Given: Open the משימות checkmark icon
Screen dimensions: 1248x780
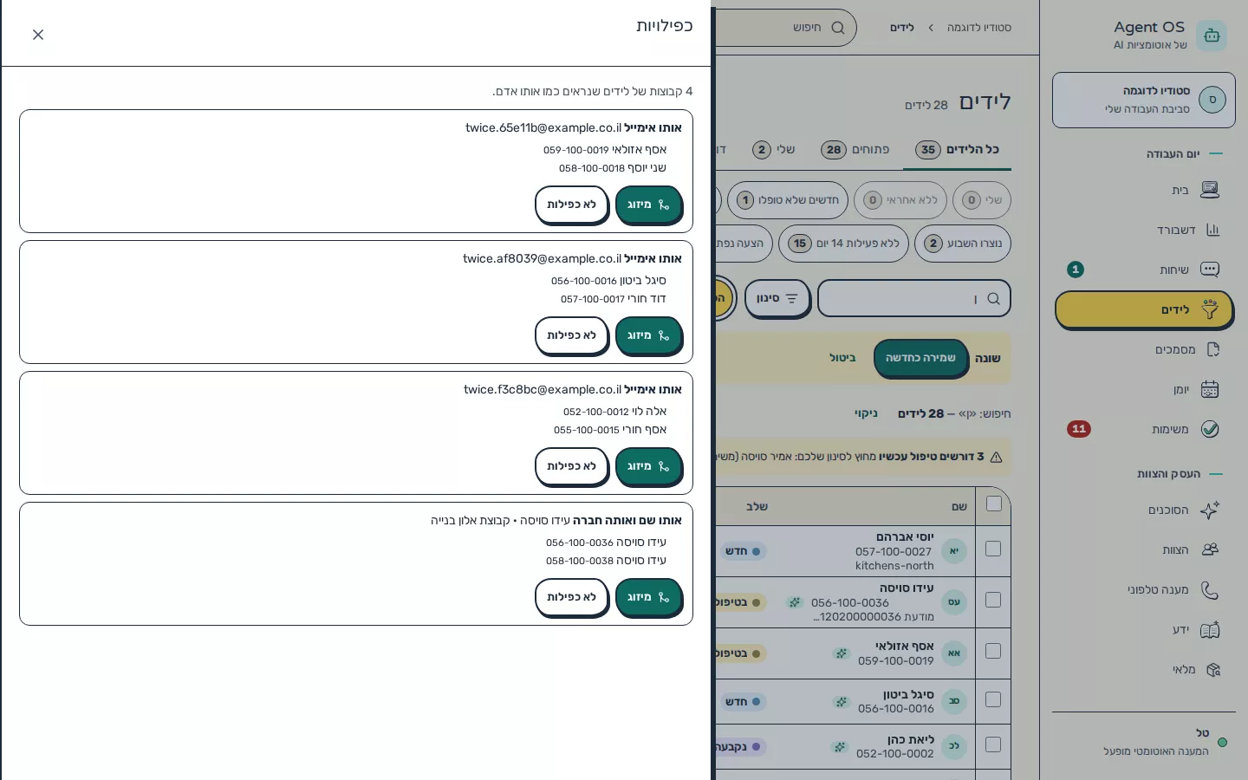Looking at the screenshot, I should 1210,429.
